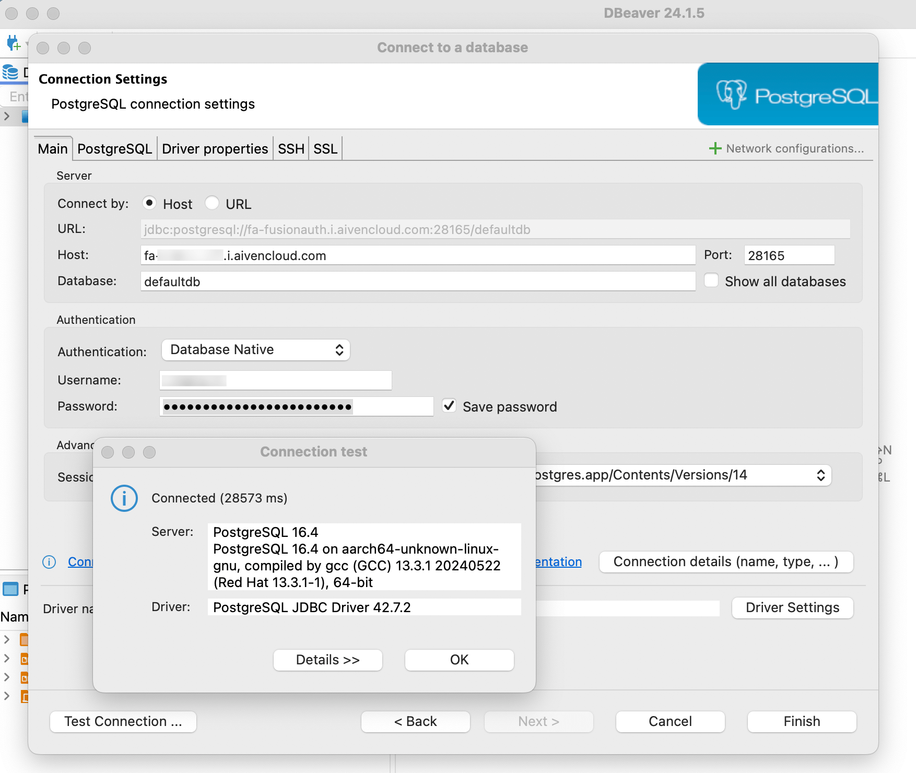
Task: Select the URL radio button
Action: (x=212, y=203)
